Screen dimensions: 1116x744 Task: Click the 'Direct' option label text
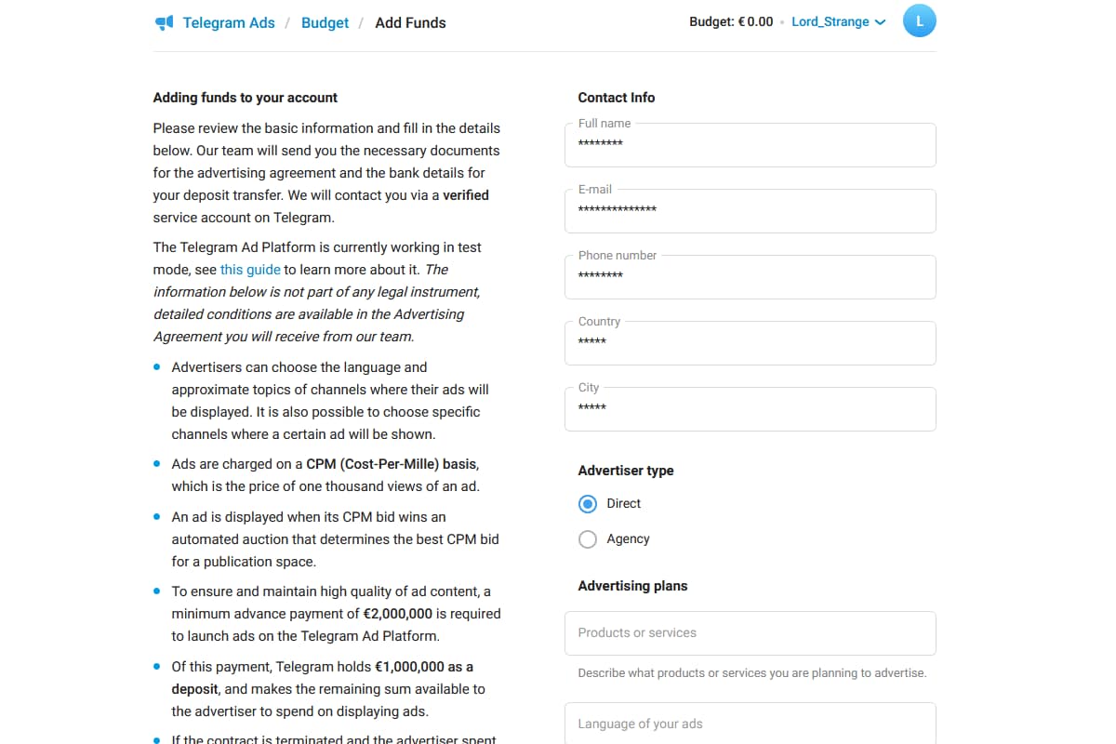click(x=623, y=504)
